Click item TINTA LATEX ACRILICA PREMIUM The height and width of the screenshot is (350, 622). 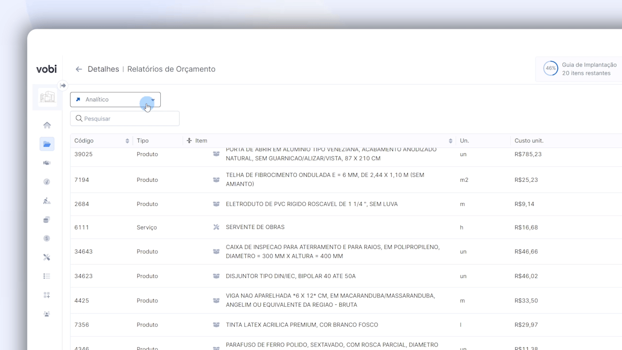click(x=302, y=325)
